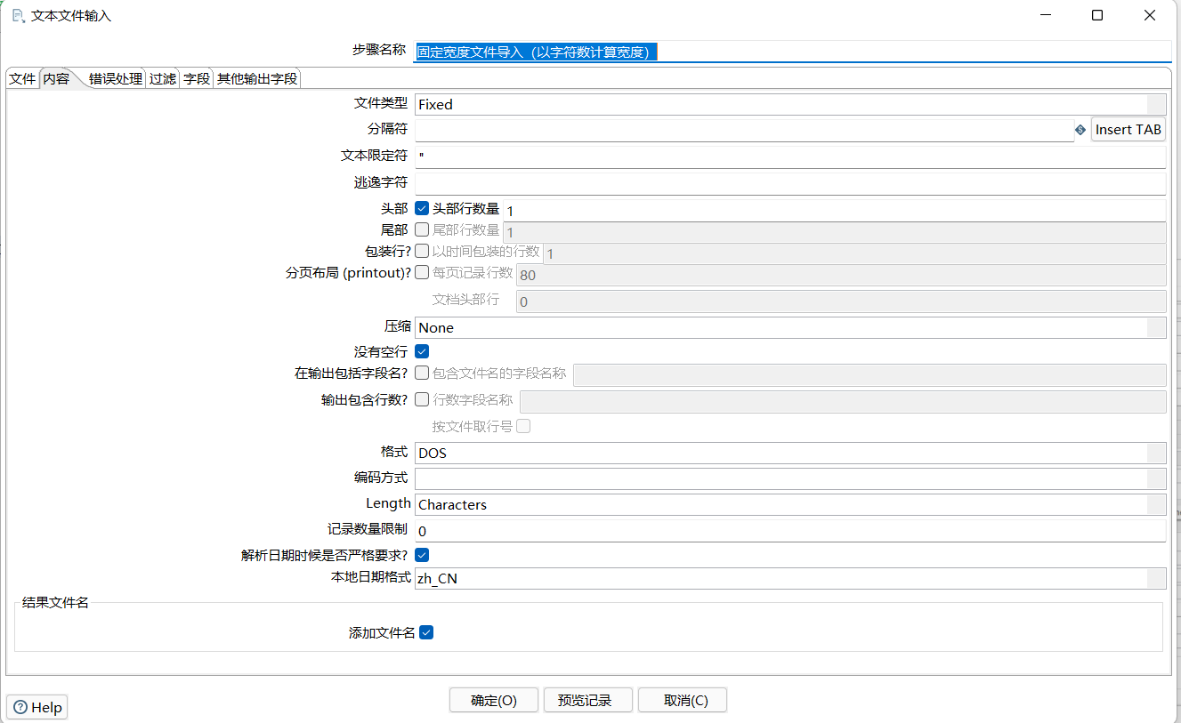Click the 逃逸字符 input field

click(x=790, y=182)
